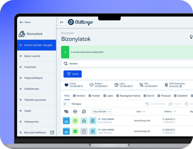Click the lightbulb tips icon

click(x=191, y=37)
